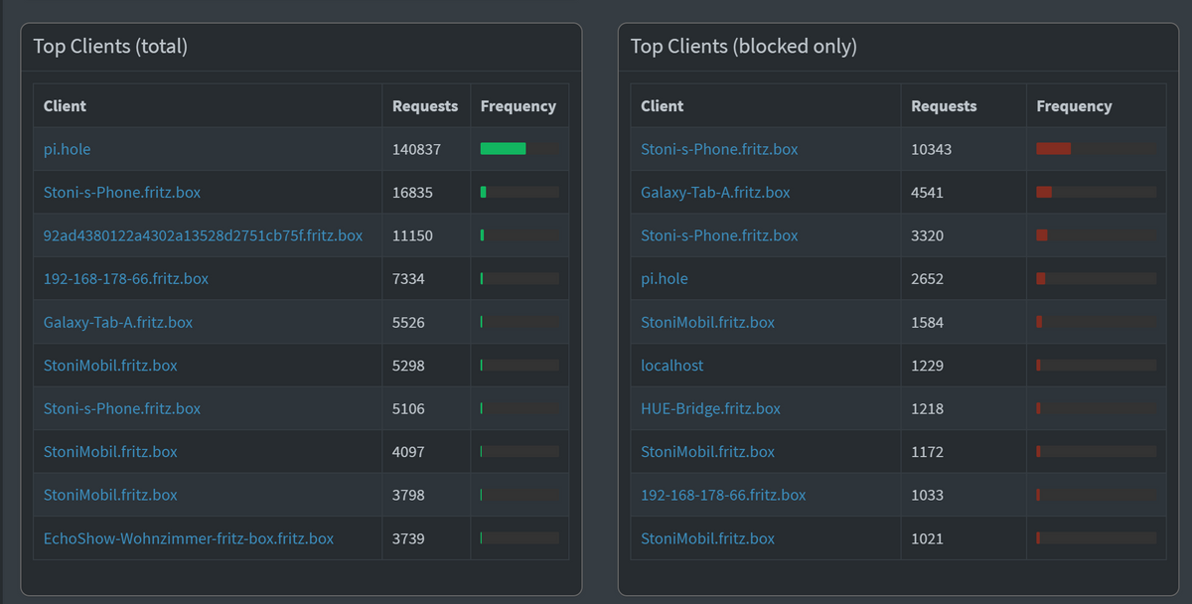Open the EchoShow-Wohnzimmer-fritz-box.fritz.box client link

click(189, 538)
